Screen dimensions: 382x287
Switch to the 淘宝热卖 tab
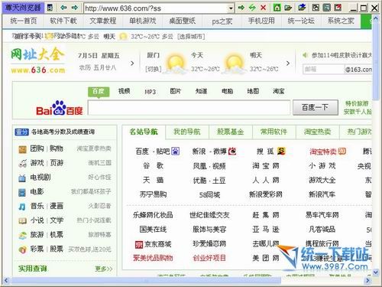click(x=318, y=132)
